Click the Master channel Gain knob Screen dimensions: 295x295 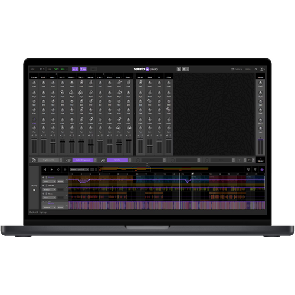click(260, 83)
